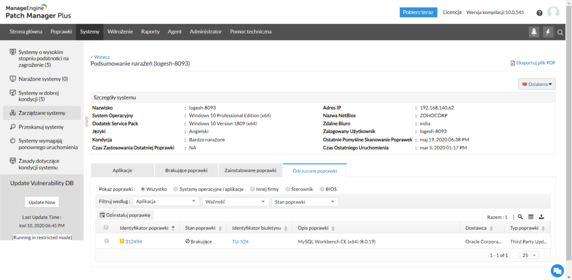Click the rocket quick launch icon
Viewport: 572px width, 280px height.
[x=534, y=32]
